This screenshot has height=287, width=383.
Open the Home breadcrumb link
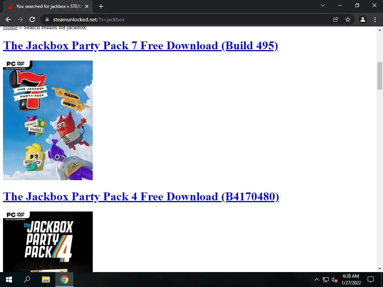pyautogui.click(x=10, y=28)
